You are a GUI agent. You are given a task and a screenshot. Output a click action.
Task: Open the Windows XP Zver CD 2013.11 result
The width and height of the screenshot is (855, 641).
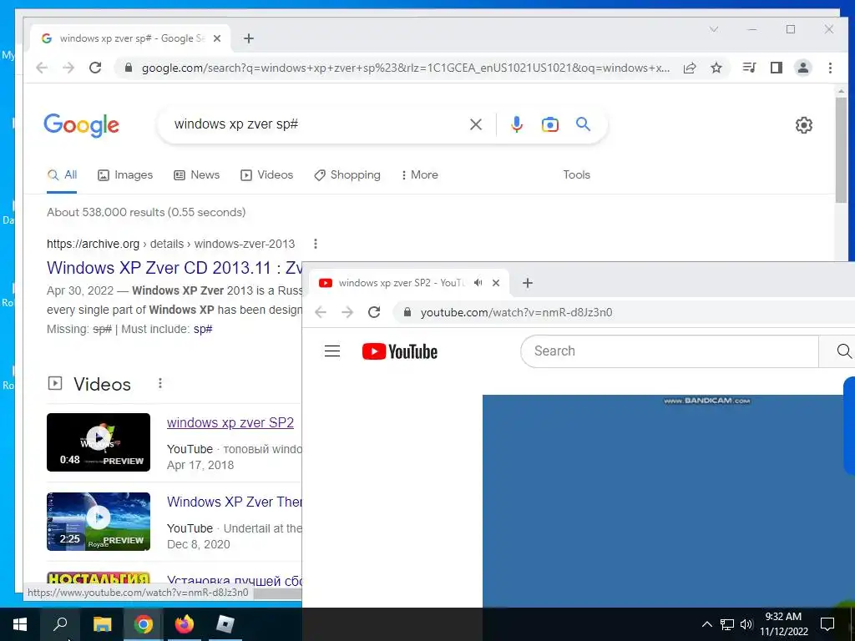point(174,268)
